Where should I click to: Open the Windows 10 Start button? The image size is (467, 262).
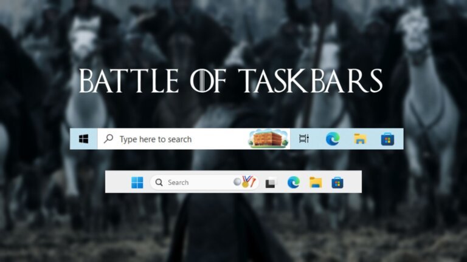tap(84, 139)
